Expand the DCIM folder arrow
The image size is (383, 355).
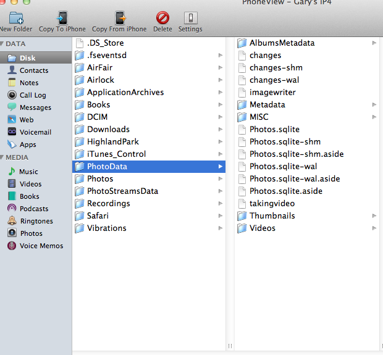(x=221, y=117)
